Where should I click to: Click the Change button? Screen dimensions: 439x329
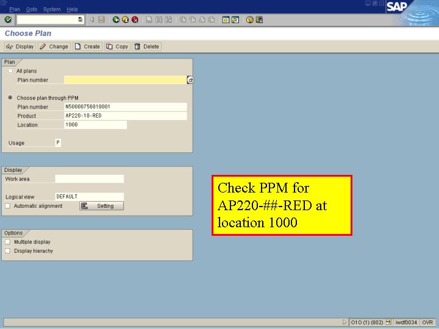[54, 46]
